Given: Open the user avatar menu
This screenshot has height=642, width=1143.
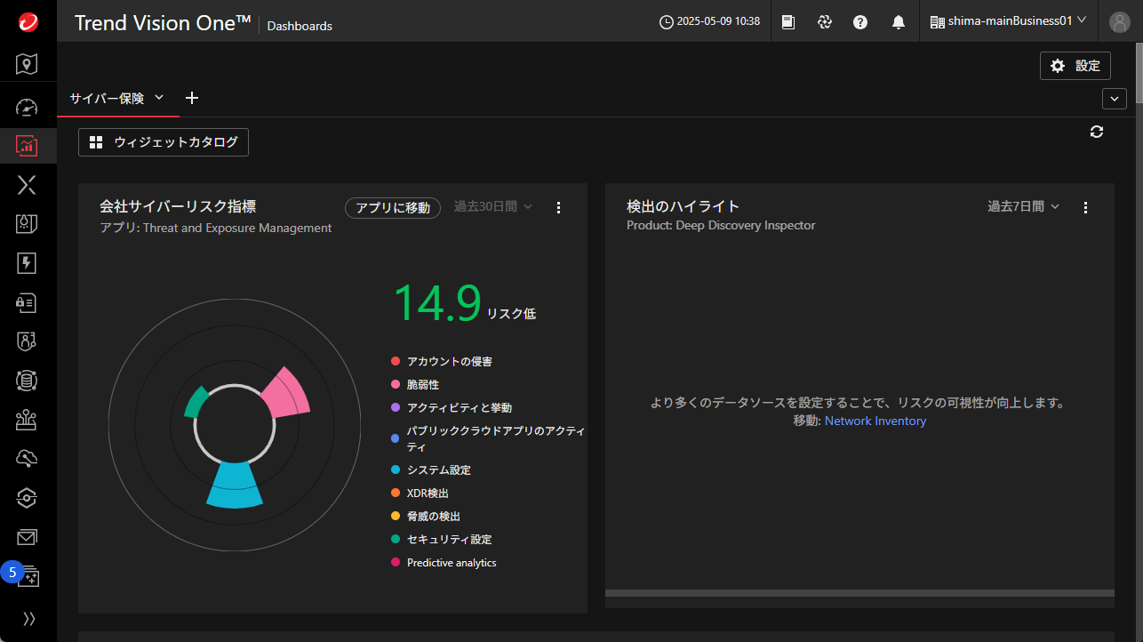Looking at the screenshot, I should [1119, 21].
